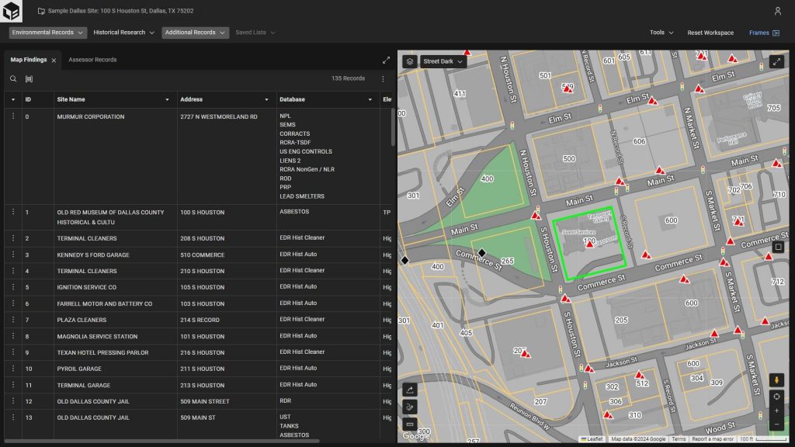Click the 135 Records count
The width and height of the screenshot is (795, 447).
pos(348,78)
